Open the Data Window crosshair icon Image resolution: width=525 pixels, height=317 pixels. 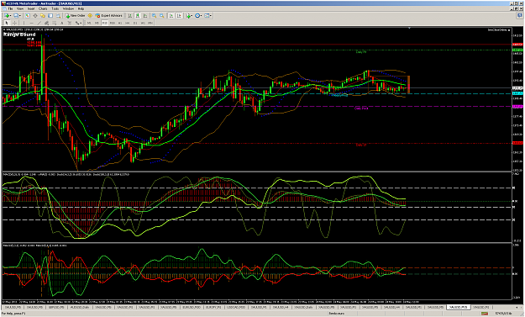tap(35, 16)
